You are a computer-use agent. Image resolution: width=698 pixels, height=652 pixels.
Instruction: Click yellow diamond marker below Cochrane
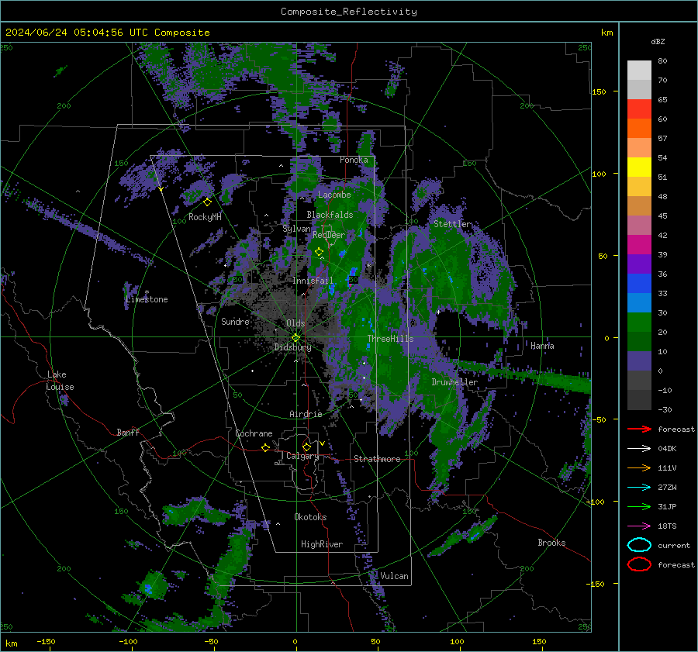(266, 448)
